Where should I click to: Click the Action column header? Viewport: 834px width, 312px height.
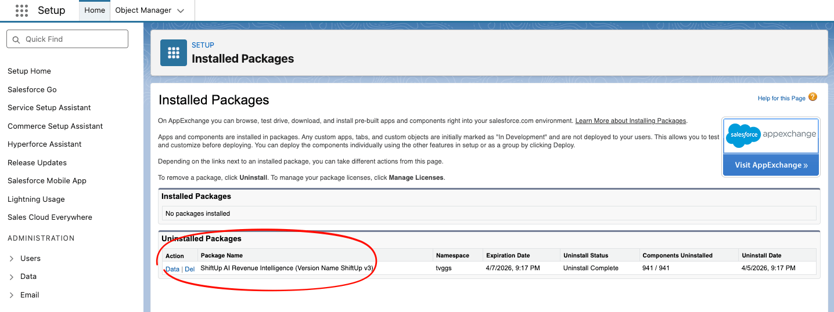(x=175, y=256)
